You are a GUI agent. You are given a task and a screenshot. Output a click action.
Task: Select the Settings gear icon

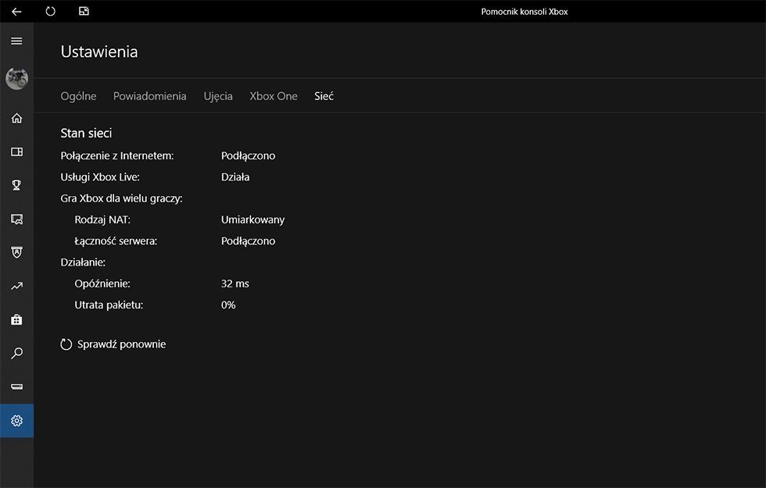(16, 421)
